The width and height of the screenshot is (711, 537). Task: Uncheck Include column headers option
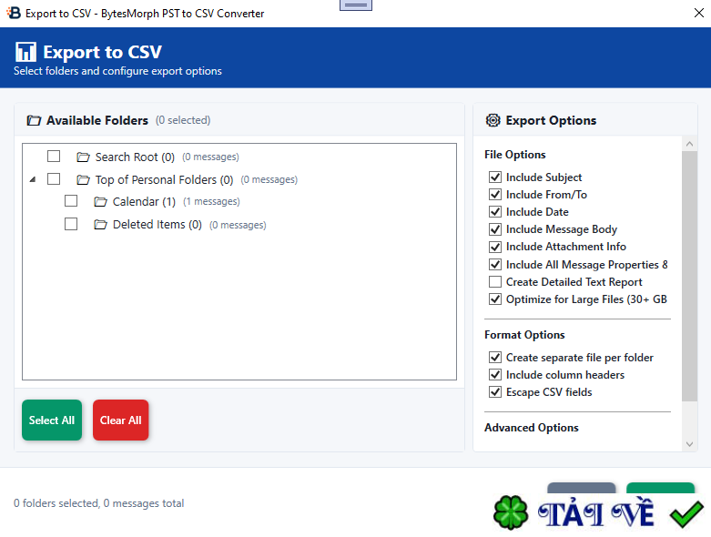tap(495, 375)
